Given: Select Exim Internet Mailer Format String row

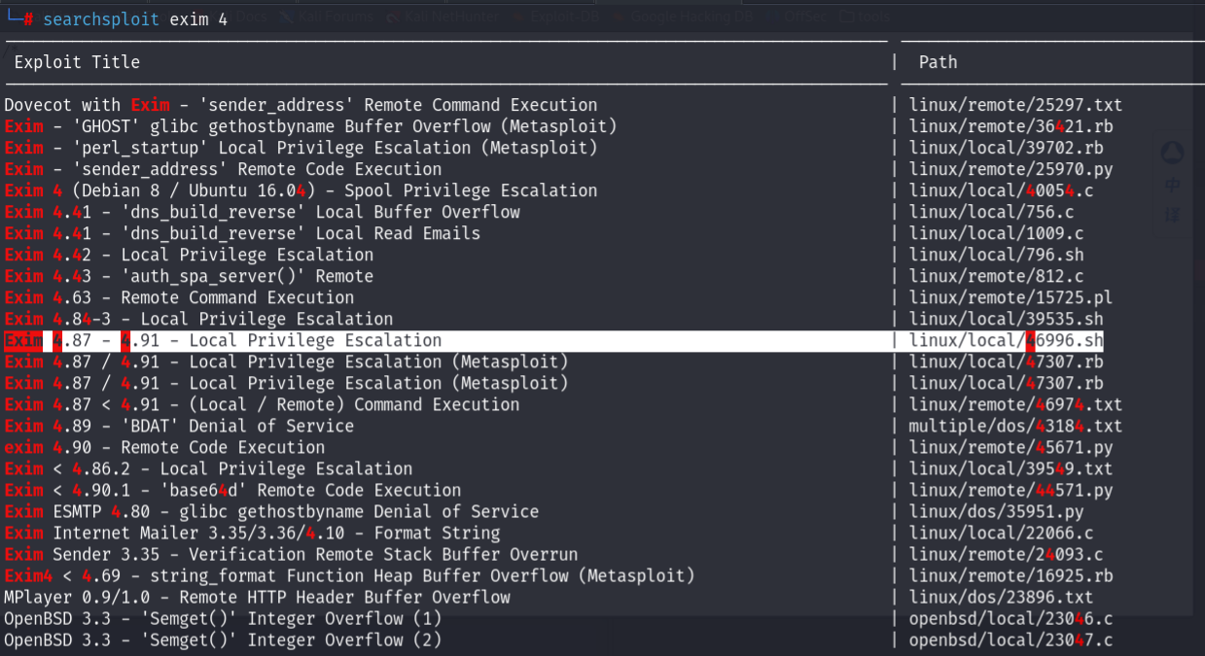Looking at the screenshot, I should (252, 533).
